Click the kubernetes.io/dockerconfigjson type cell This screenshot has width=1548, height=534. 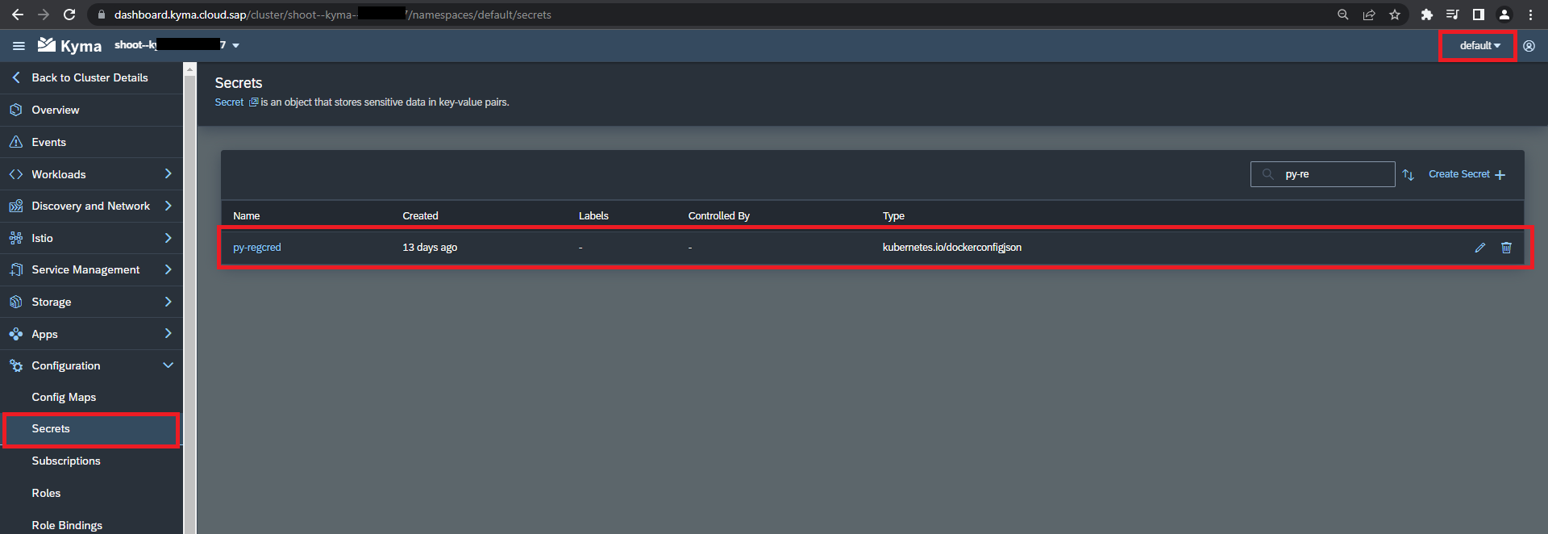952,248
